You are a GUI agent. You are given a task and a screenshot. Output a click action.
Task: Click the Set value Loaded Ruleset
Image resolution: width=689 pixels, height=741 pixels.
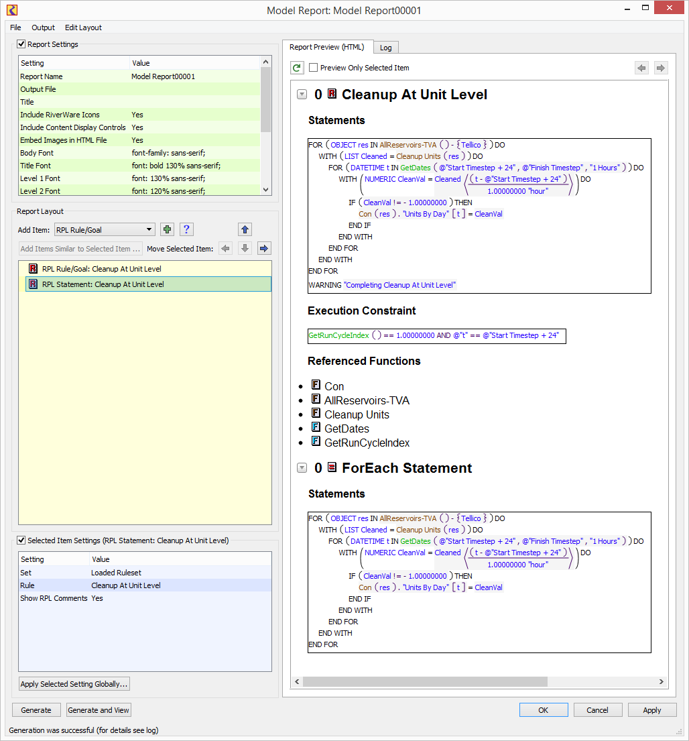116,573
